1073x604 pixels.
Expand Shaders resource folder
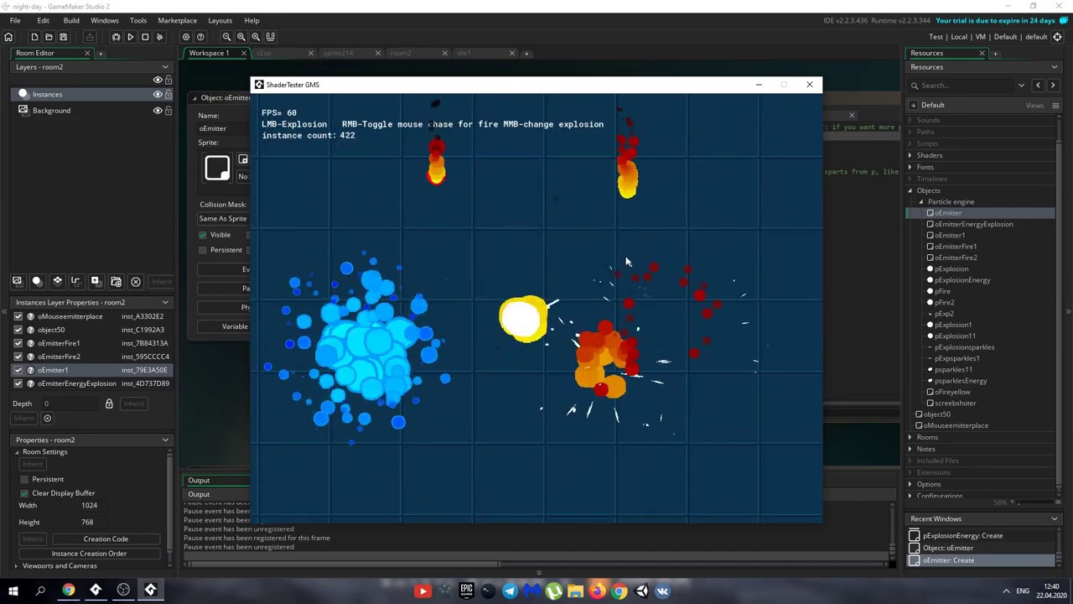[910, 155]
